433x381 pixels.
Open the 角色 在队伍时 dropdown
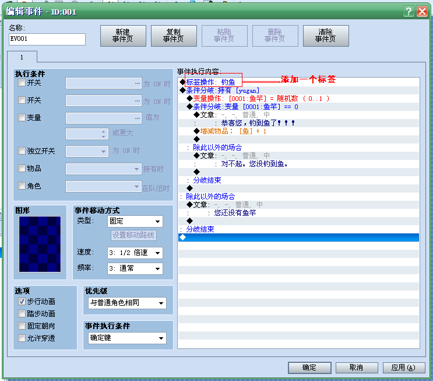(104, 186)
